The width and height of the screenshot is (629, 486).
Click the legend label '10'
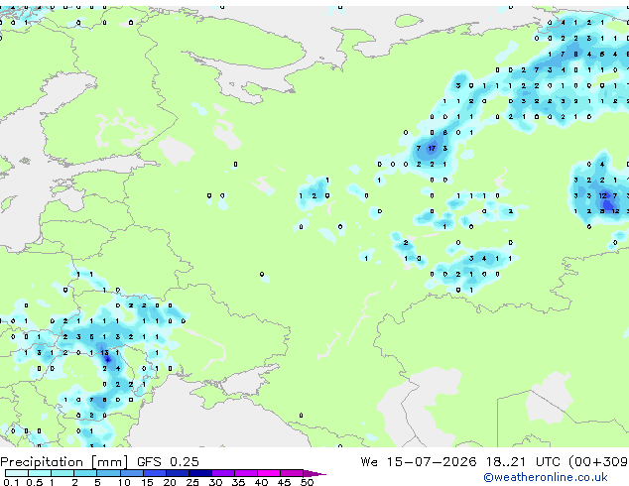(x=124, y=482)
